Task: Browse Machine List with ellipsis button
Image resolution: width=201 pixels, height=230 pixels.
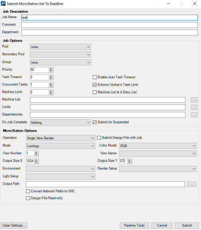Action: click(194, 100)
